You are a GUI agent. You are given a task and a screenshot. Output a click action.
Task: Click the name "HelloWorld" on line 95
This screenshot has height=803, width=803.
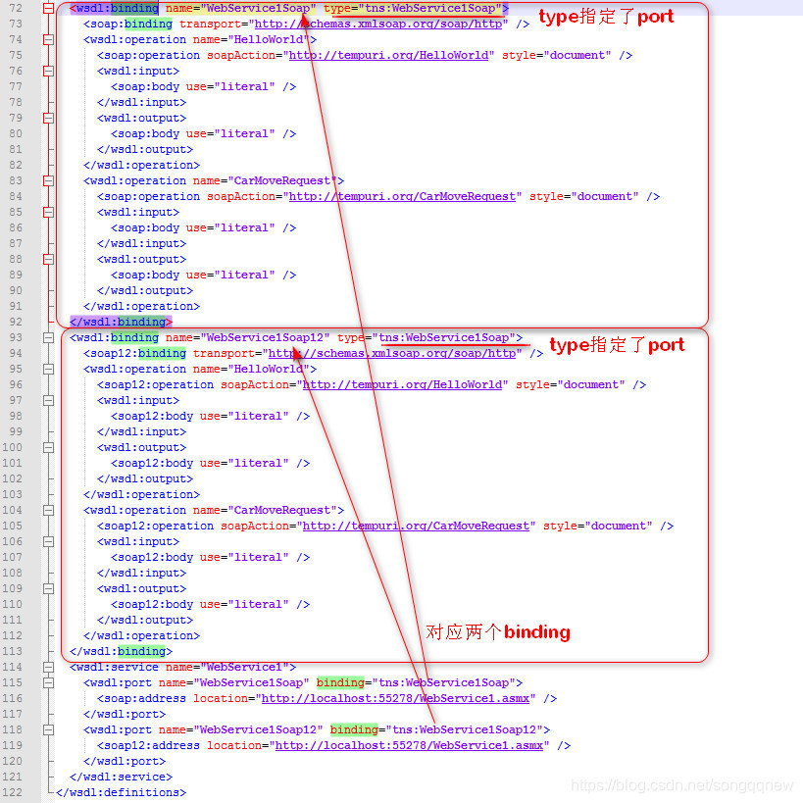click(x=269, y=369)
